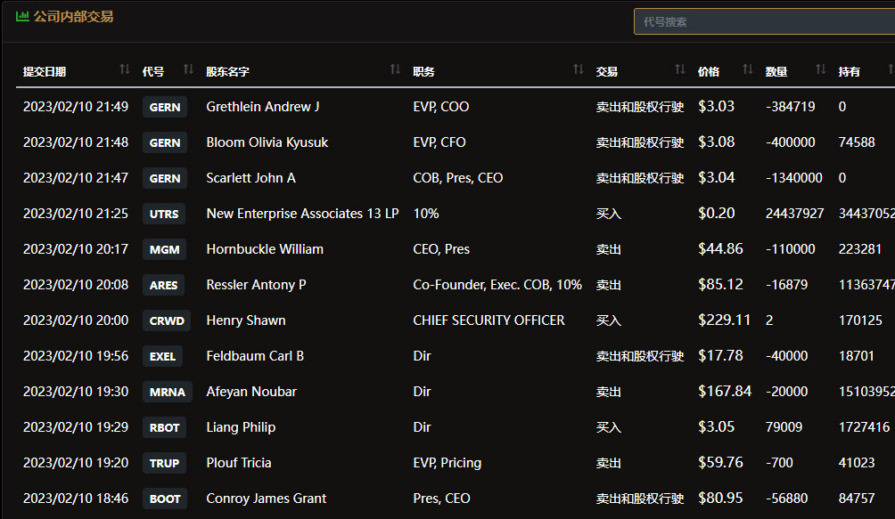Image resolution: width=895 pixels, height=519 pixels.
Task: Open the ARES ticker badge
Action: tap(164, 285)
